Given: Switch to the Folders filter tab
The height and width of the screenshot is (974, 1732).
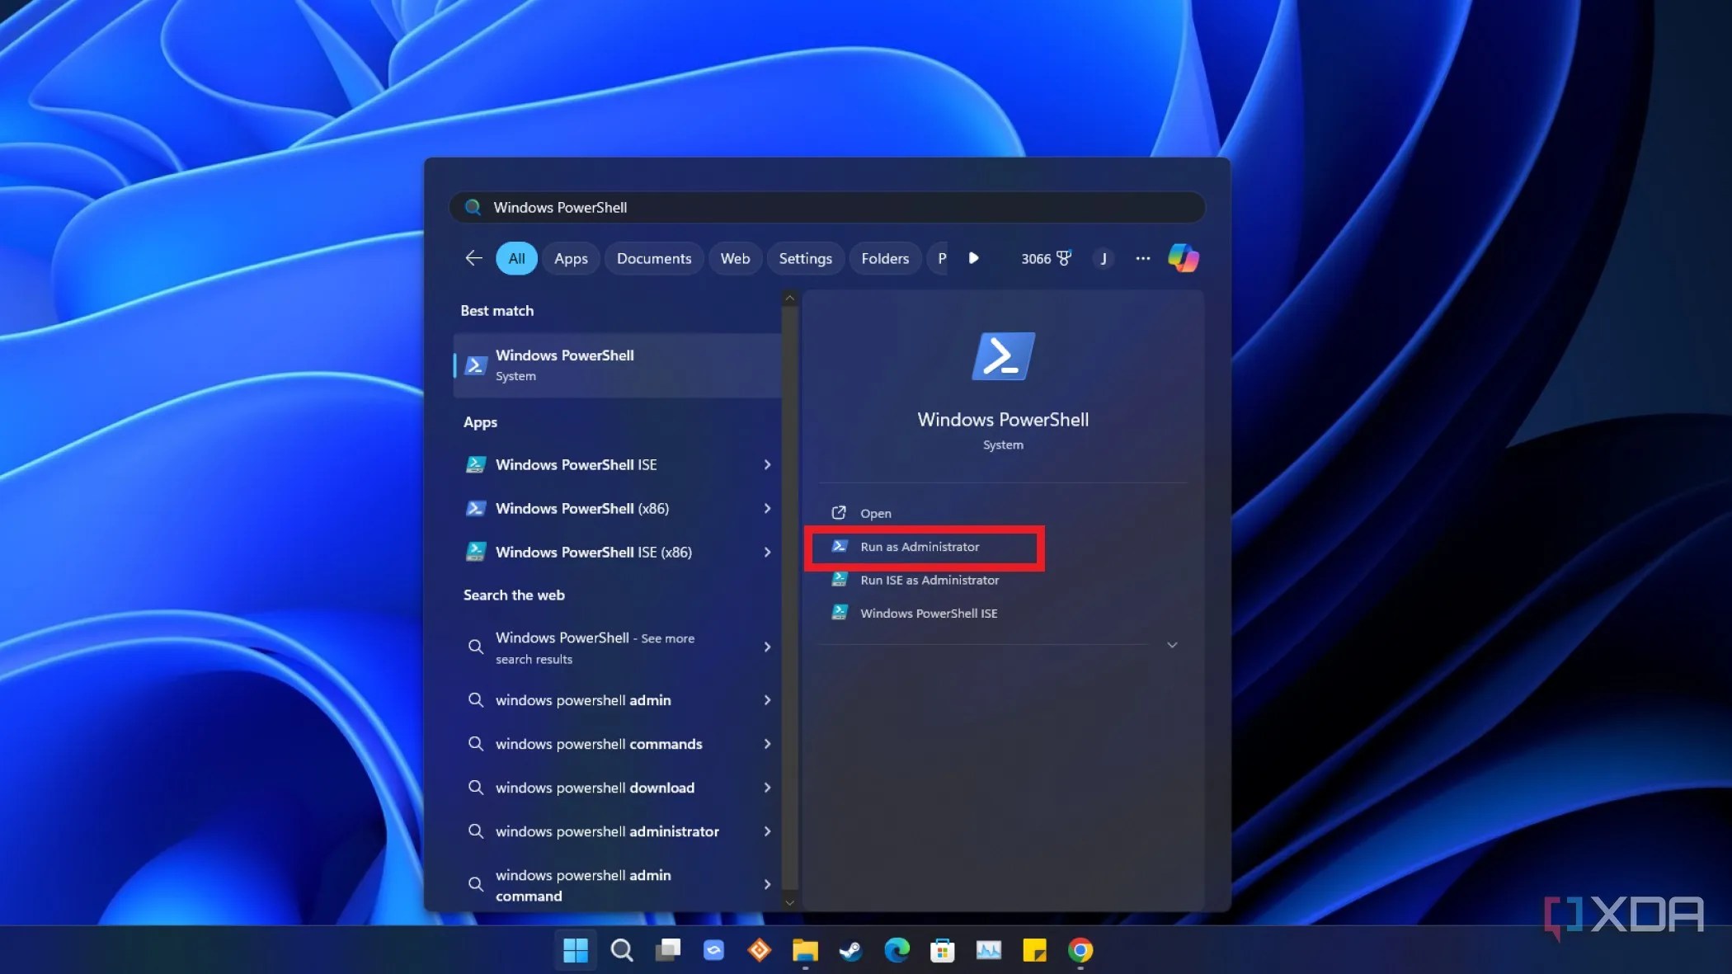Looking at the screenshot, I should point(885,258).
